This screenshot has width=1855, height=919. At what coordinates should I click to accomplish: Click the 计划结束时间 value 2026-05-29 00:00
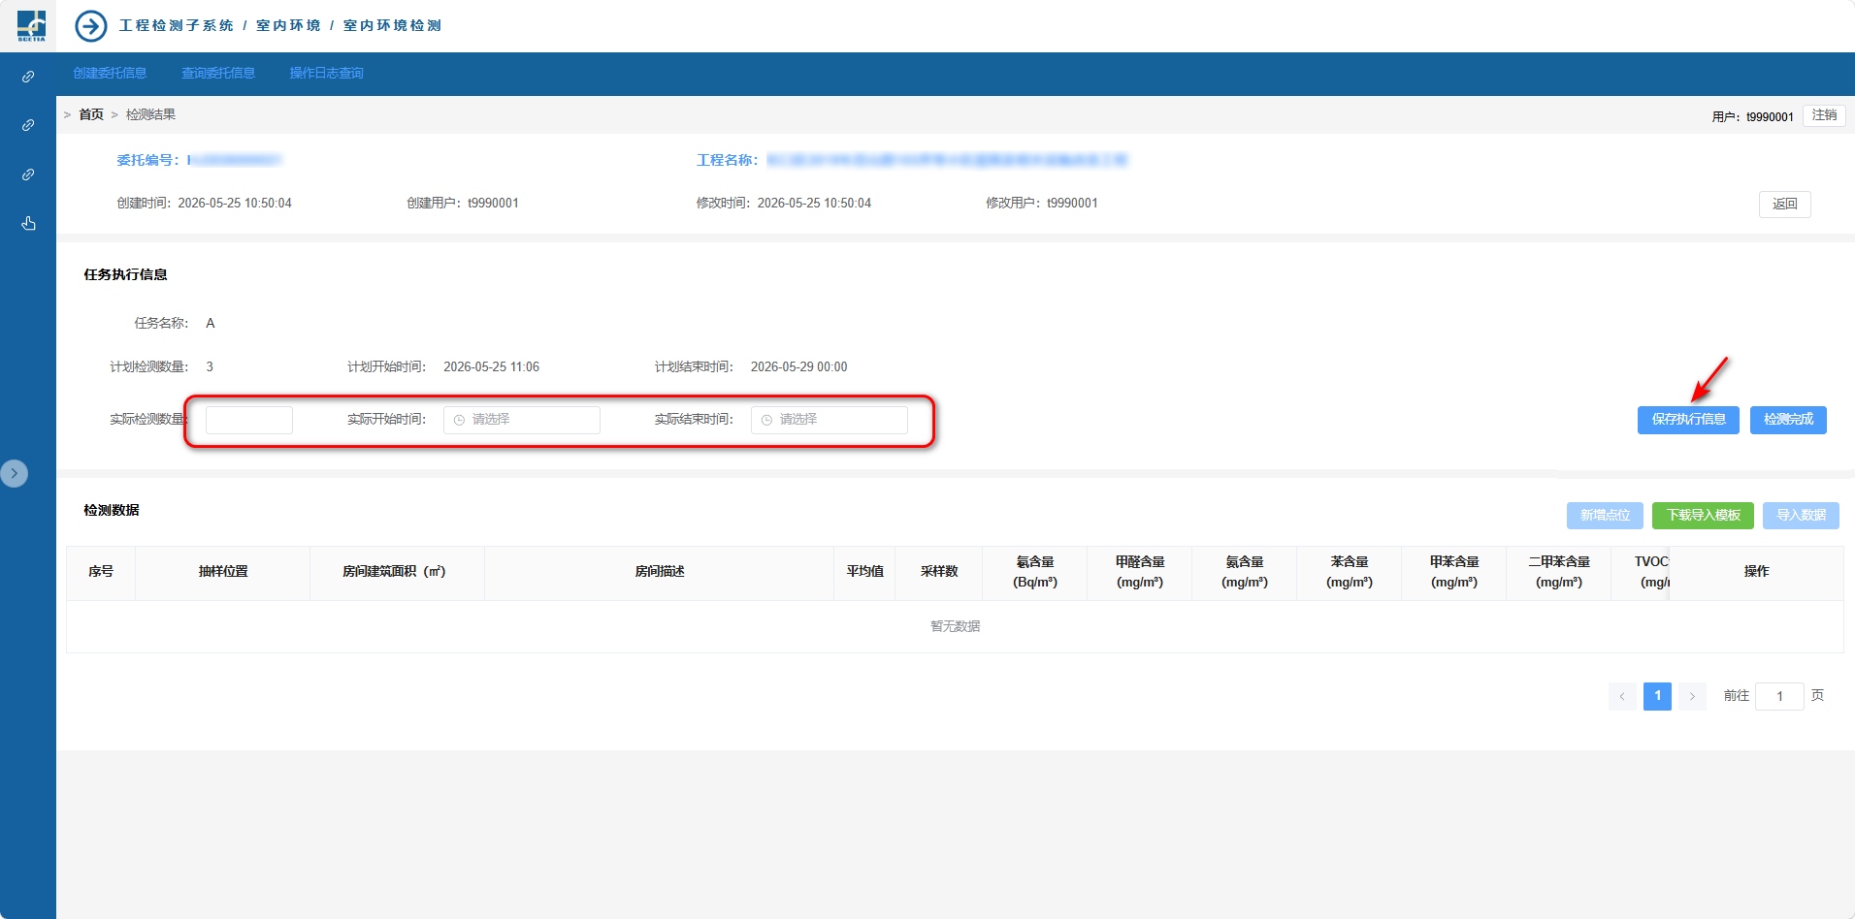point(798,367)
